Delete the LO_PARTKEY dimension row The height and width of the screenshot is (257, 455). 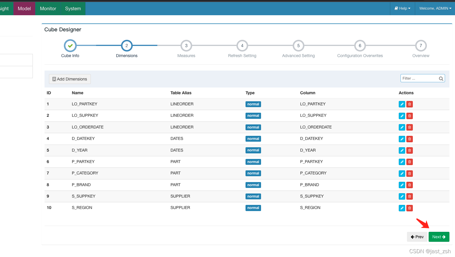[x=409, y=104]
